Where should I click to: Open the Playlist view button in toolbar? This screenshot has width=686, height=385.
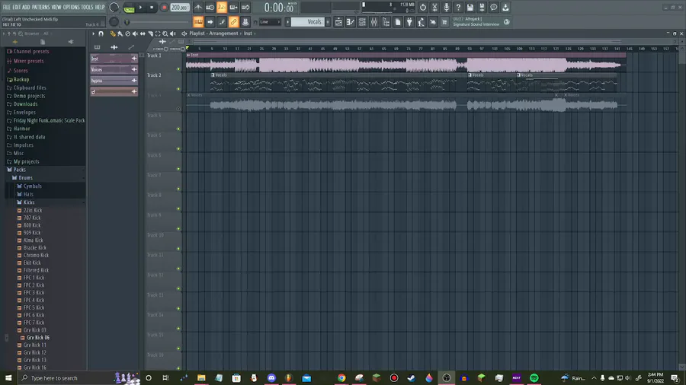coord(338,22)
